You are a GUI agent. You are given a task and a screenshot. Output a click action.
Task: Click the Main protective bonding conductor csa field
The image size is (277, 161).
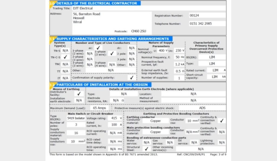tap(193, 132)
